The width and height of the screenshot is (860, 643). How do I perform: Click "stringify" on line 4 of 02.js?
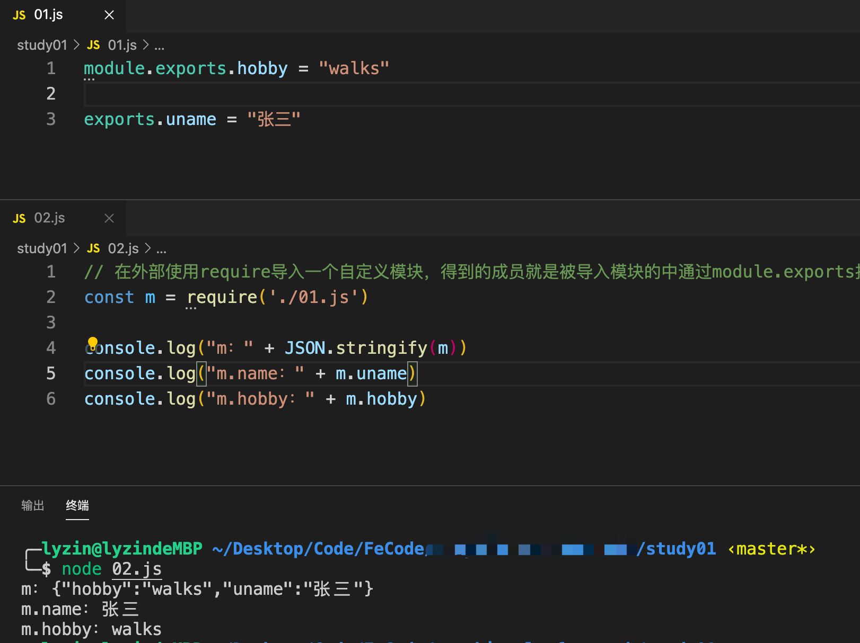click(x=382, y=348)
